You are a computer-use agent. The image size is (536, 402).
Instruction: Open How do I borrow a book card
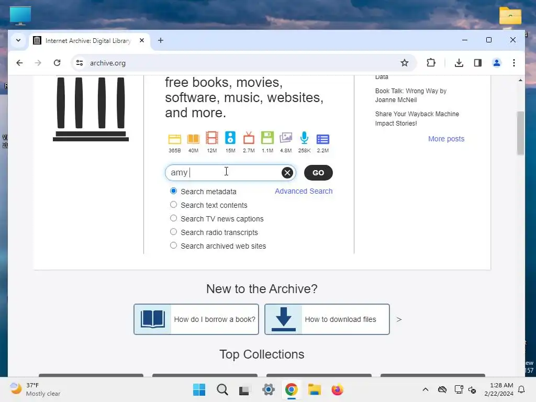[196, 319]
